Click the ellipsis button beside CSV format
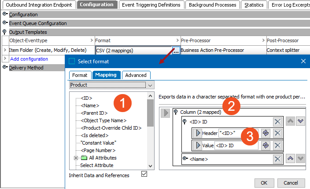The width and height of the screenshot is (310, 189). point(176,51)
